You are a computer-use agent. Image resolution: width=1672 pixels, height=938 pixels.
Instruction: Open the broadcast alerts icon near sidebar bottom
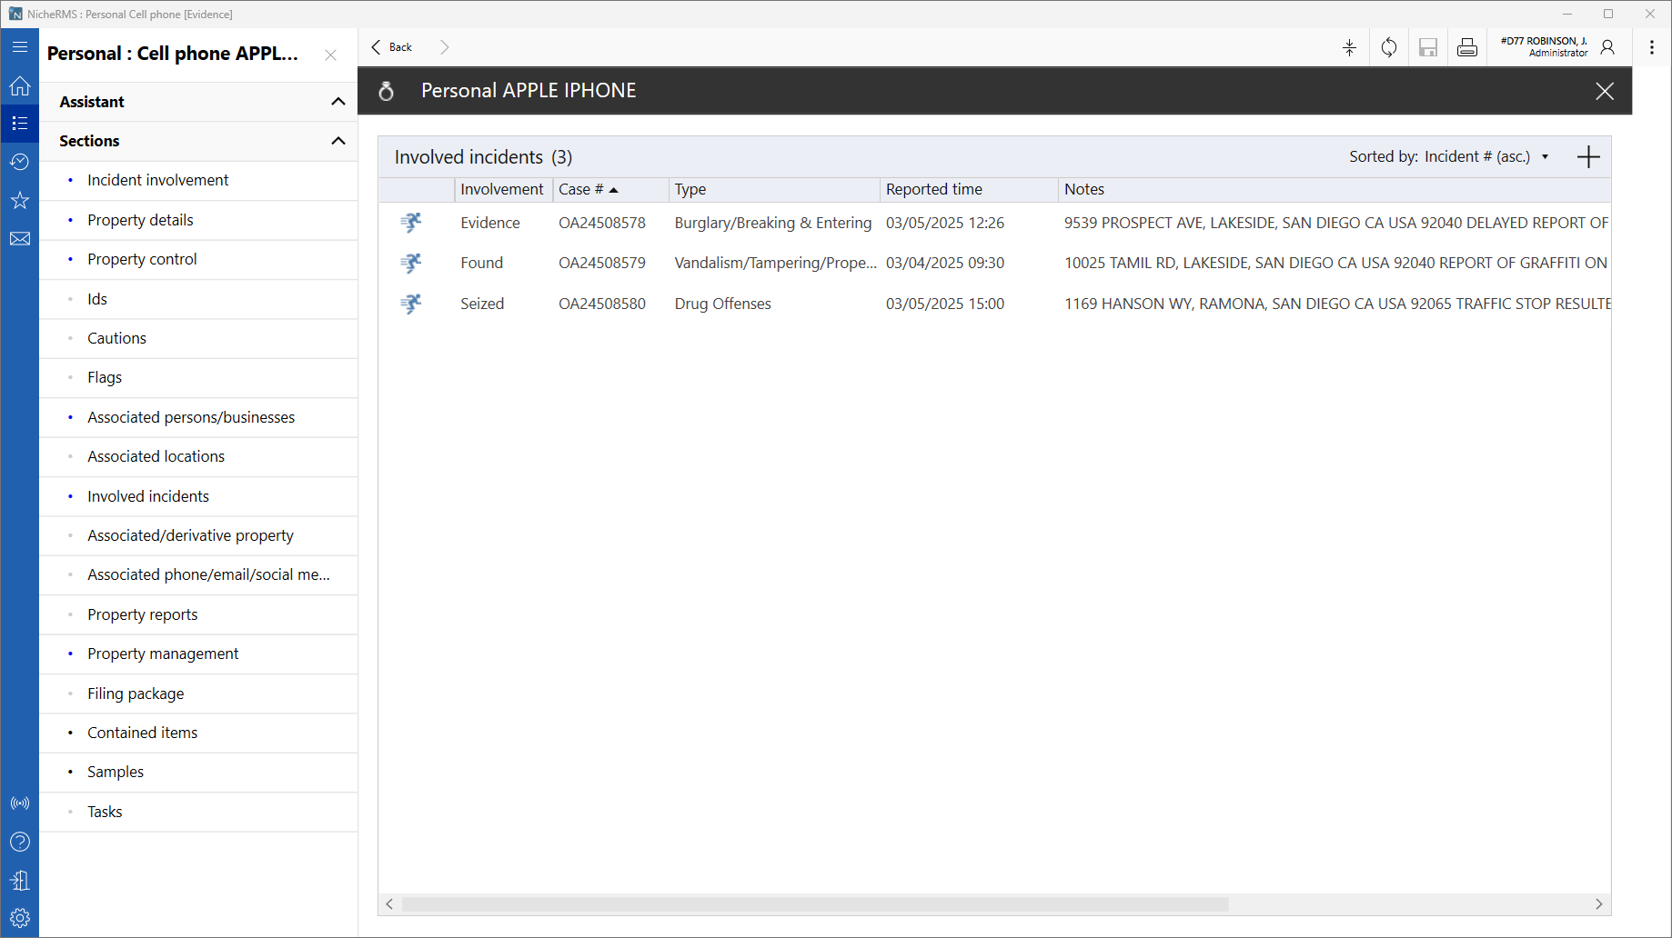20,803
